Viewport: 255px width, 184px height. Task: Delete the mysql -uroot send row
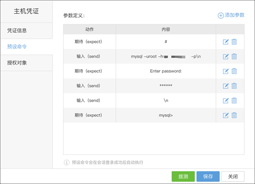tap(234, 57)
